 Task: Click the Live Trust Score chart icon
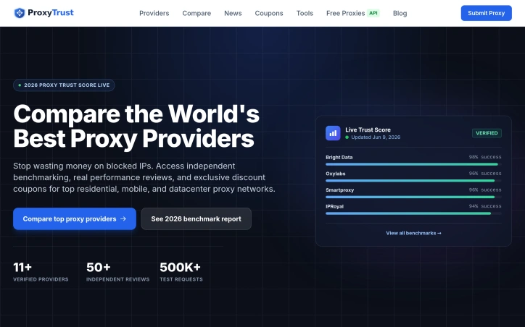pyautogui.click(x=333, y=133)
